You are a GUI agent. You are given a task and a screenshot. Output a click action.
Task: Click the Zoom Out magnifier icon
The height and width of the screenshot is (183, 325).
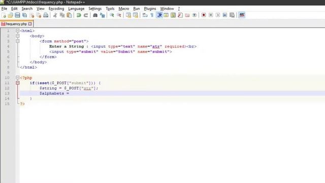[119, 15]
